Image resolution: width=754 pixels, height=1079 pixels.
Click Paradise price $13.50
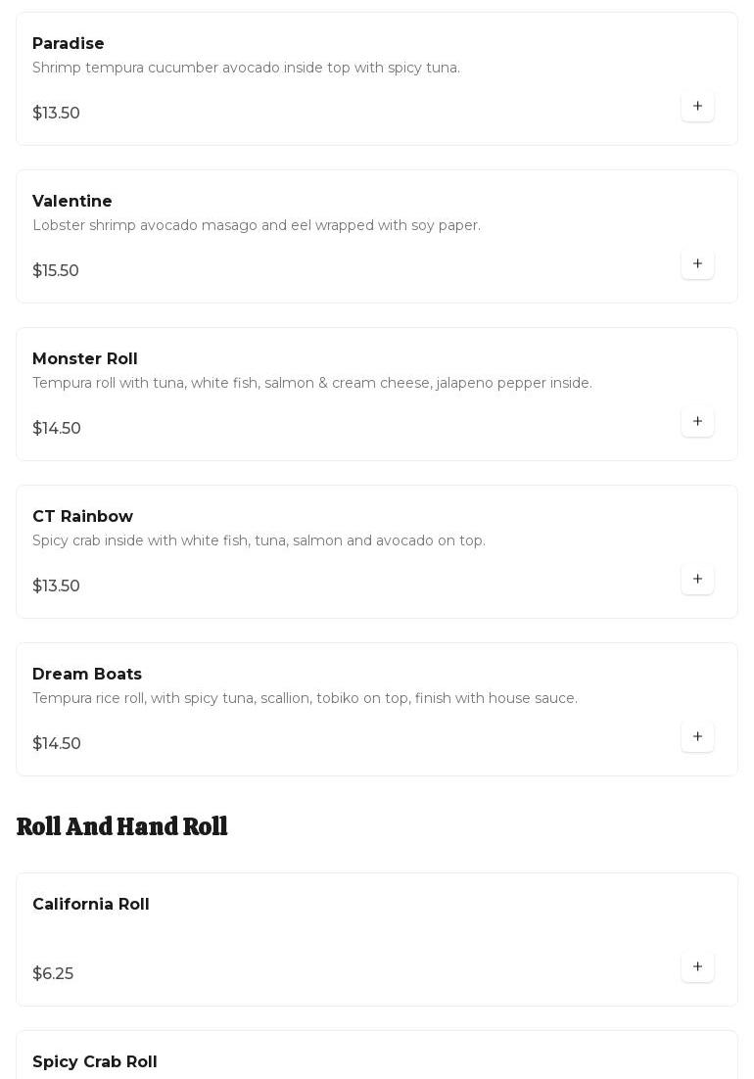pyautogui.click(x=57, y=114)
